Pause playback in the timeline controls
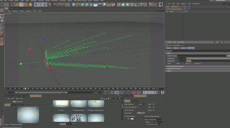This screenshot has width=230, height=128. pyautogui.click(x=117, y=93)
